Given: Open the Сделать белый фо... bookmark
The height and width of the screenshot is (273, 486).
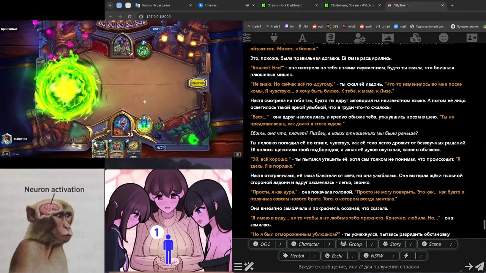Looking at the screenshot, I should click(427, 27).
